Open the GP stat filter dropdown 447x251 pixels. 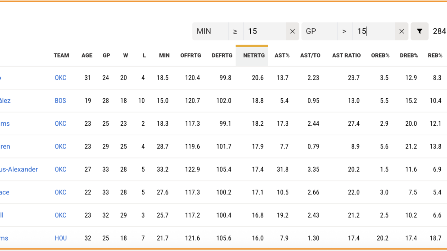(319, 32)
